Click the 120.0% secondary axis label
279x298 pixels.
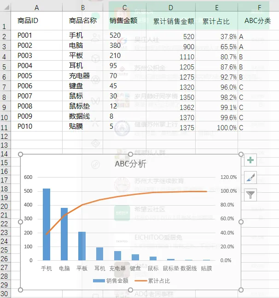[228, 177]
